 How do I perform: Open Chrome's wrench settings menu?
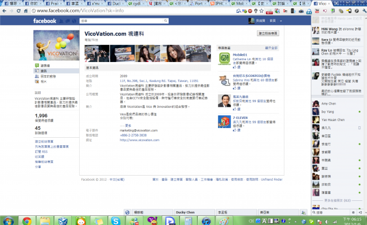(x=364, y=11)
